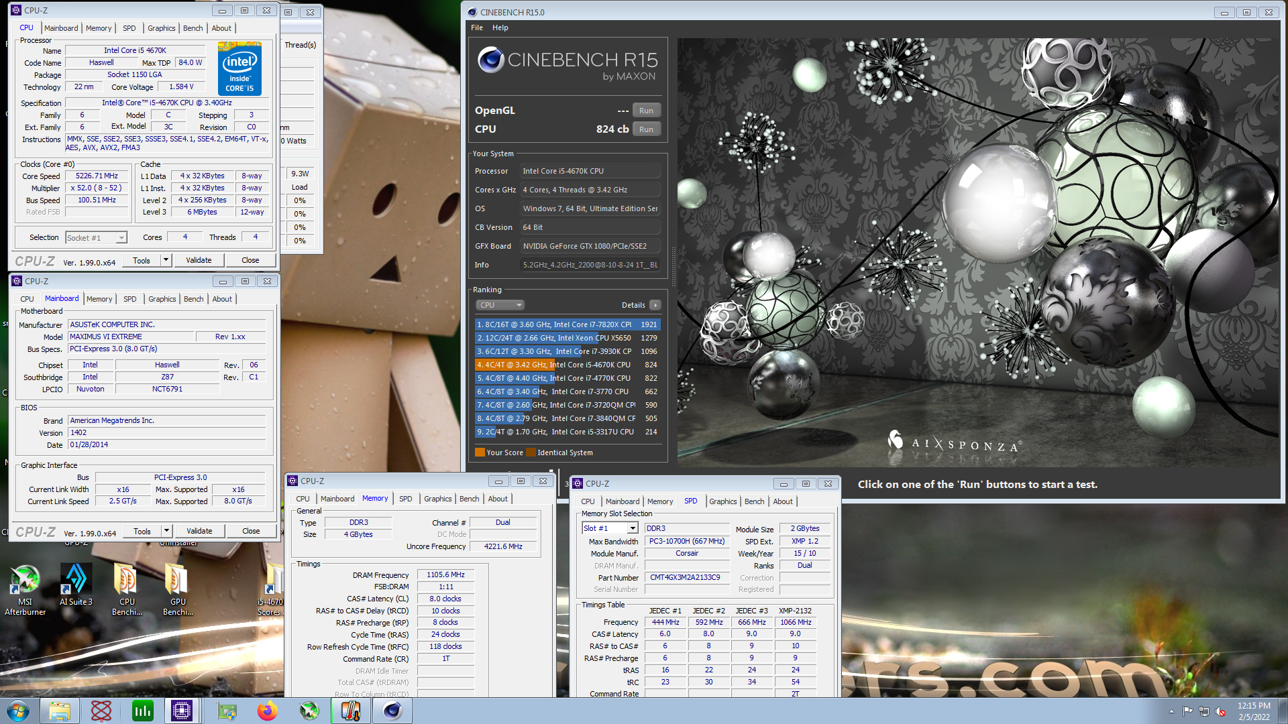Click the map image icon in taskbar
Image resolution: width=1288 pixels, height=724 pixels.
click(227, 711)
